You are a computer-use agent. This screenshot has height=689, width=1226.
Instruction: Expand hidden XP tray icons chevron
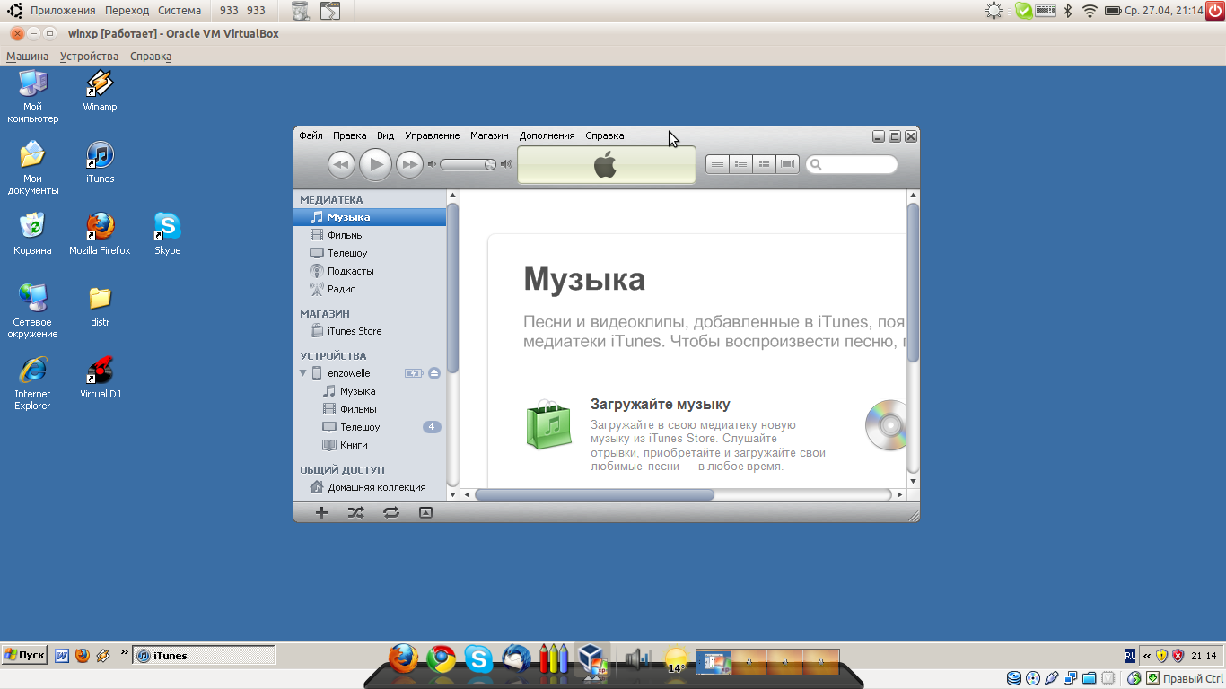pyautogui.click(x=1146, y=656)
